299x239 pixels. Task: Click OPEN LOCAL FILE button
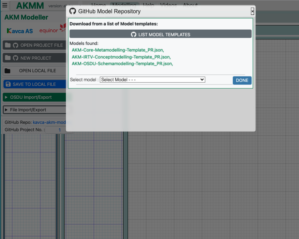point(35,71)
